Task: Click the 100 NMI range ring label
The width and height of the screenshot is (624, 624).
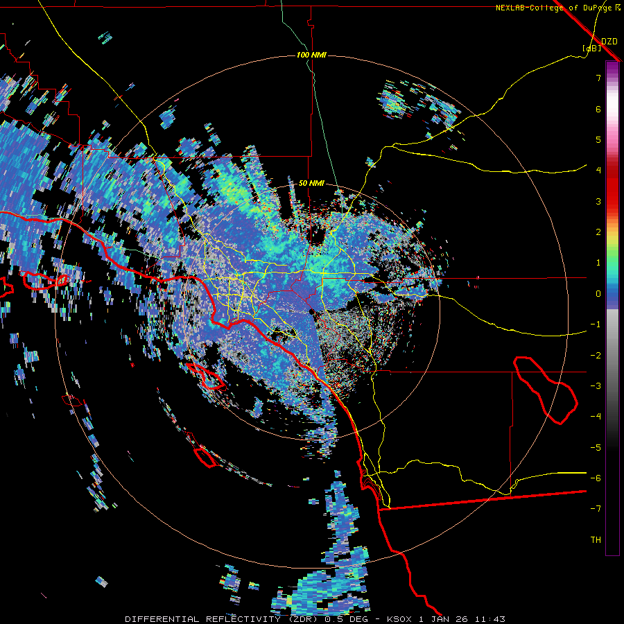Action: coord(311,55)
